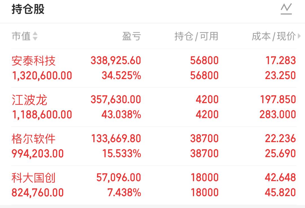Click the 市值 column header
305x208 pixels.
21,36
